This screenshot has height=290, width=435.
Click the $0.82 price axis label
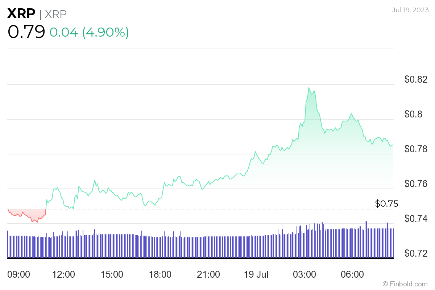(x=417, y=79)
